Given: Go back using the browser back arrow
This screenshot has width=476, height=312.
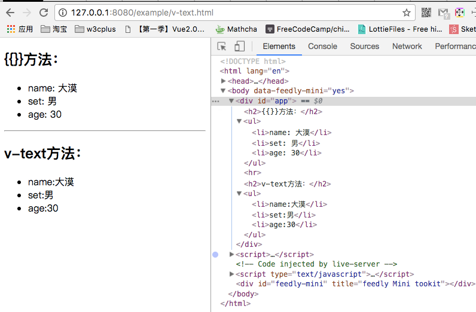Looking at the screenshot, I should (x=10, y=13).
